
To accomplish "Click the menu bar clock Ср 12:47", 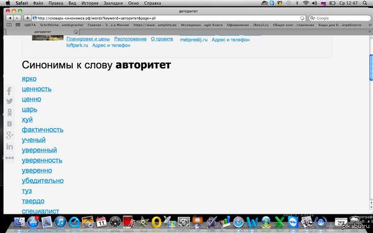I will tap(348, 3).
